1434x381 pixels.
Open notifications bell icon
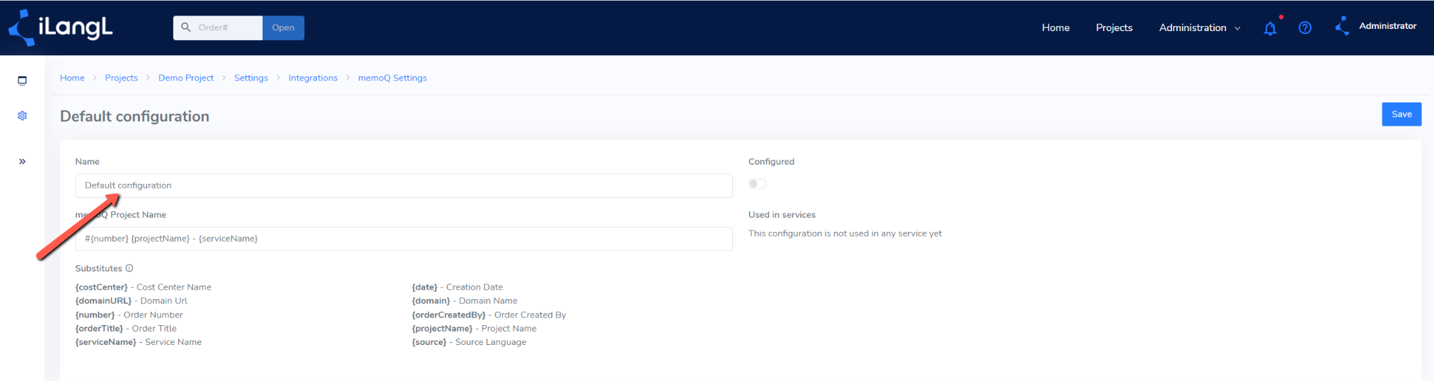click(x=1271, y=28)
